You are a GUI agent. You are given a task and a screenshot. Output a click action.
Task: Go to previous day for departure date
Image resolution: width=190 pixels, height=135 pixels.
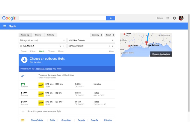pos(60,46)
